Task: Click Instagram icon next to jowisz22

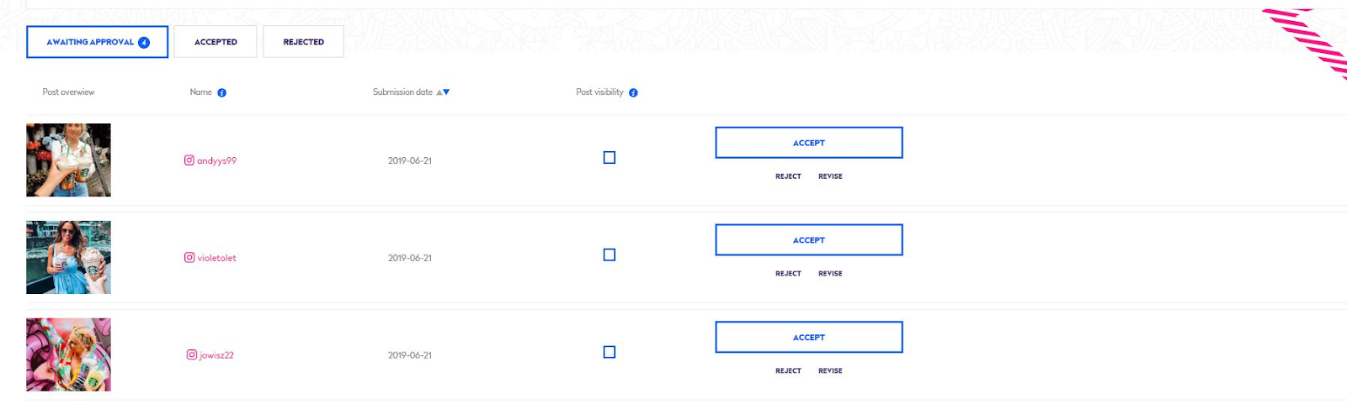Action: click(192, 355)
